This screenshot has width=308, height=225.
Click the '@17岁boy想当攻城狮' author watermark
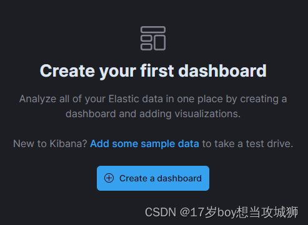click(x=239, y=213)
